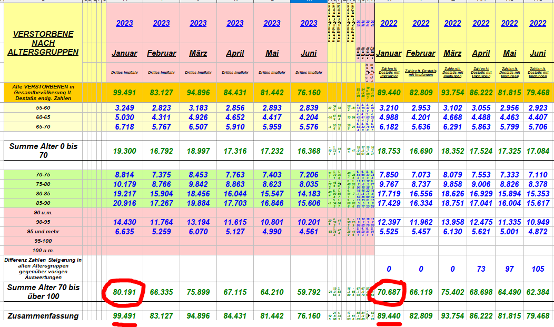Click difference value 105
Screen dimensions: 554x327
538,269
